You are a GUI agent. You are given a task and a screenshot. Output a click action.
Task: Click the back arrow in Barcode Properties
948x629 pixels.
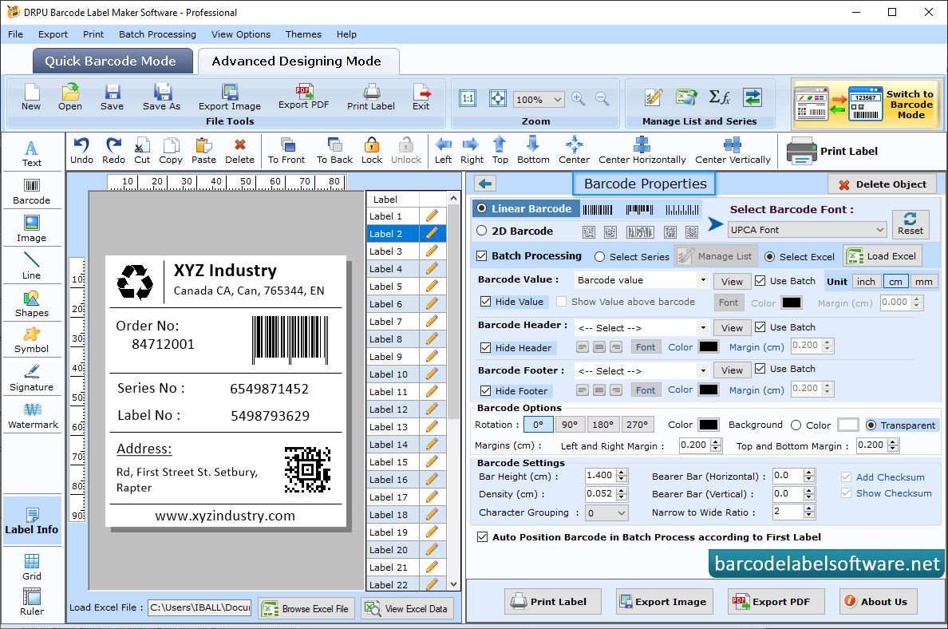click(x=485, y=184)
